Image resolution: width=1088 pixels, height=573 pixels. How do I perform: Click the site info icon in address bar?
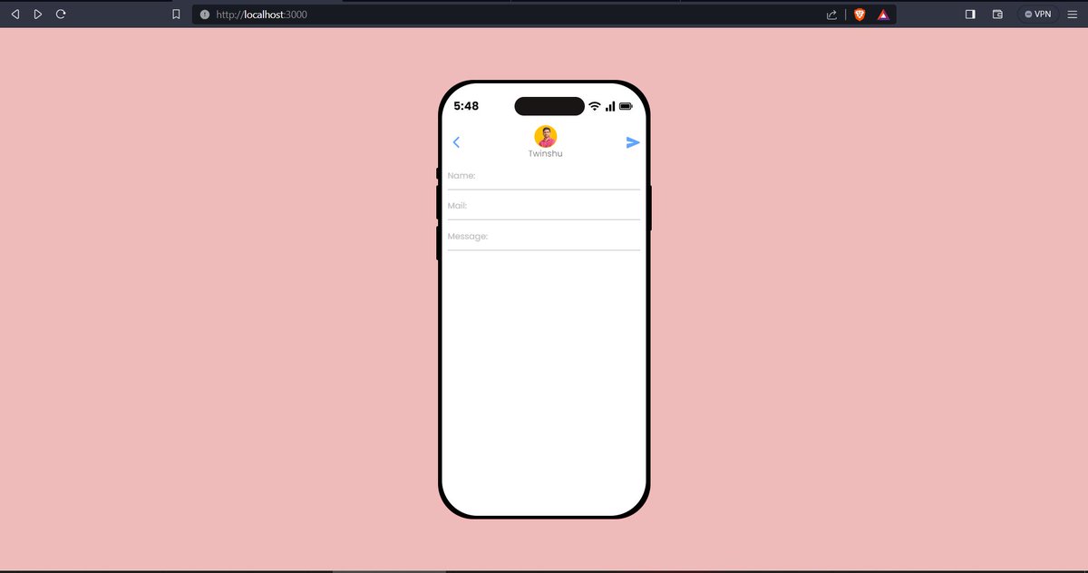[x=206, y=14]
